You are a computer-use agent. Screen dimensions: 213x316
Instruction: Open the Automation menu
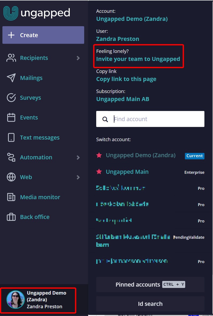(36, 157)
